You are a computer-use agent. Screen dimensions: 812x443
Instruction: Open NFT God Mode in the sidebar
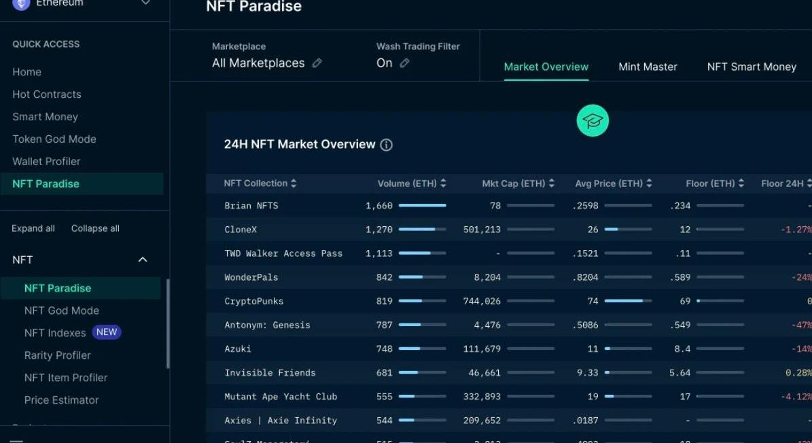click(x=62, y=311)
